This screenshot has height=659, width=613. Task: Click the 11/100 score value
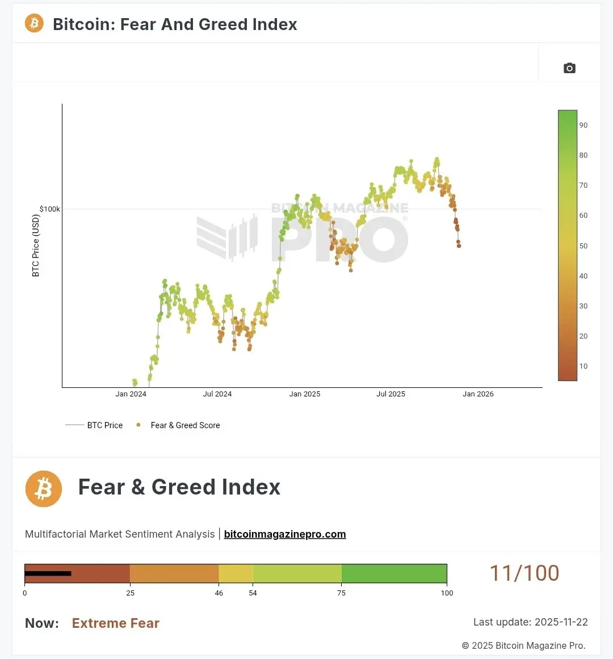(x=524, y=573)
